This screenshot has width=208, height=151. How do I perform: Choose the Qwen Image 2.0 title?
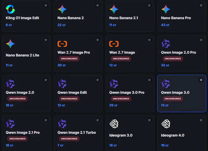pos(20,93)
